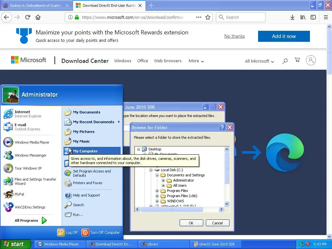332x249 pixels.
Task: Expand the All Users folder node
Action: (x=163, y=185)
